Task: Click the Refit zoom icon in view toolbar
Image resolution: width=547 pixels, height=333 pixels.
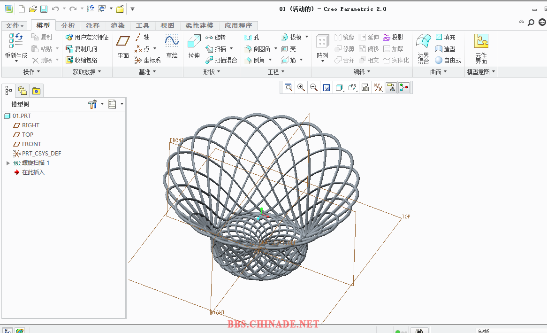Action: pyautogui.click(x=289, y=87)
